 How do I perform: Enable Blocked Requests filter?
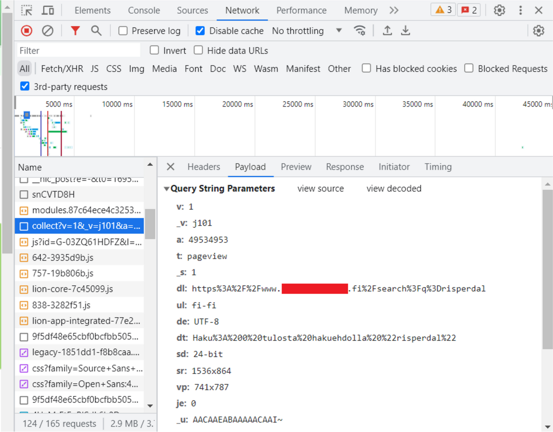[469, 68]
